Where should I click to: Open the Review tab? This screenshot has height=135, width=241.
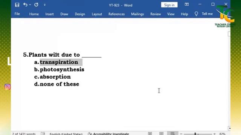(156, 14)
